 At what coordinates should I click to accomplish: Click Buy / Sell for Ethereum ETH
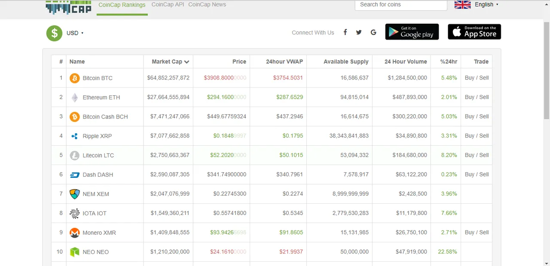tap(477, 97)
